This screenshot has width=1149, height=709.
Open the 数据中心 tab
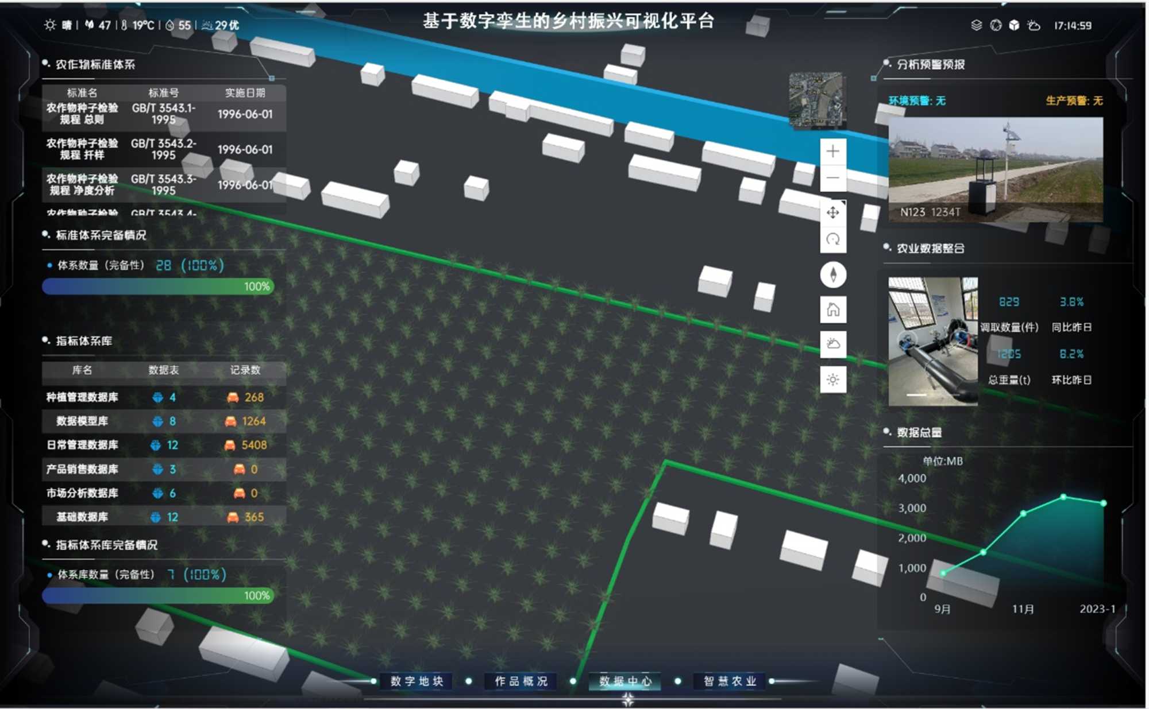(x=625, y=681)
